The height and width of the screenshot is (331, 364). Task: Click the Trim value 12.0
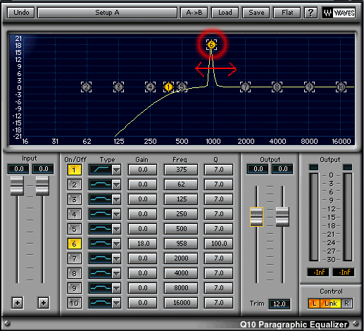point(280,304)
